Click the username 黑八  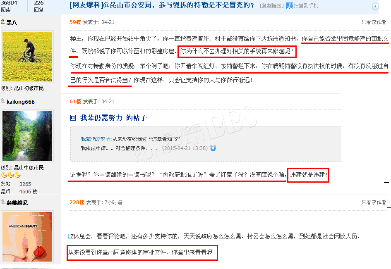tap(12, 22)
